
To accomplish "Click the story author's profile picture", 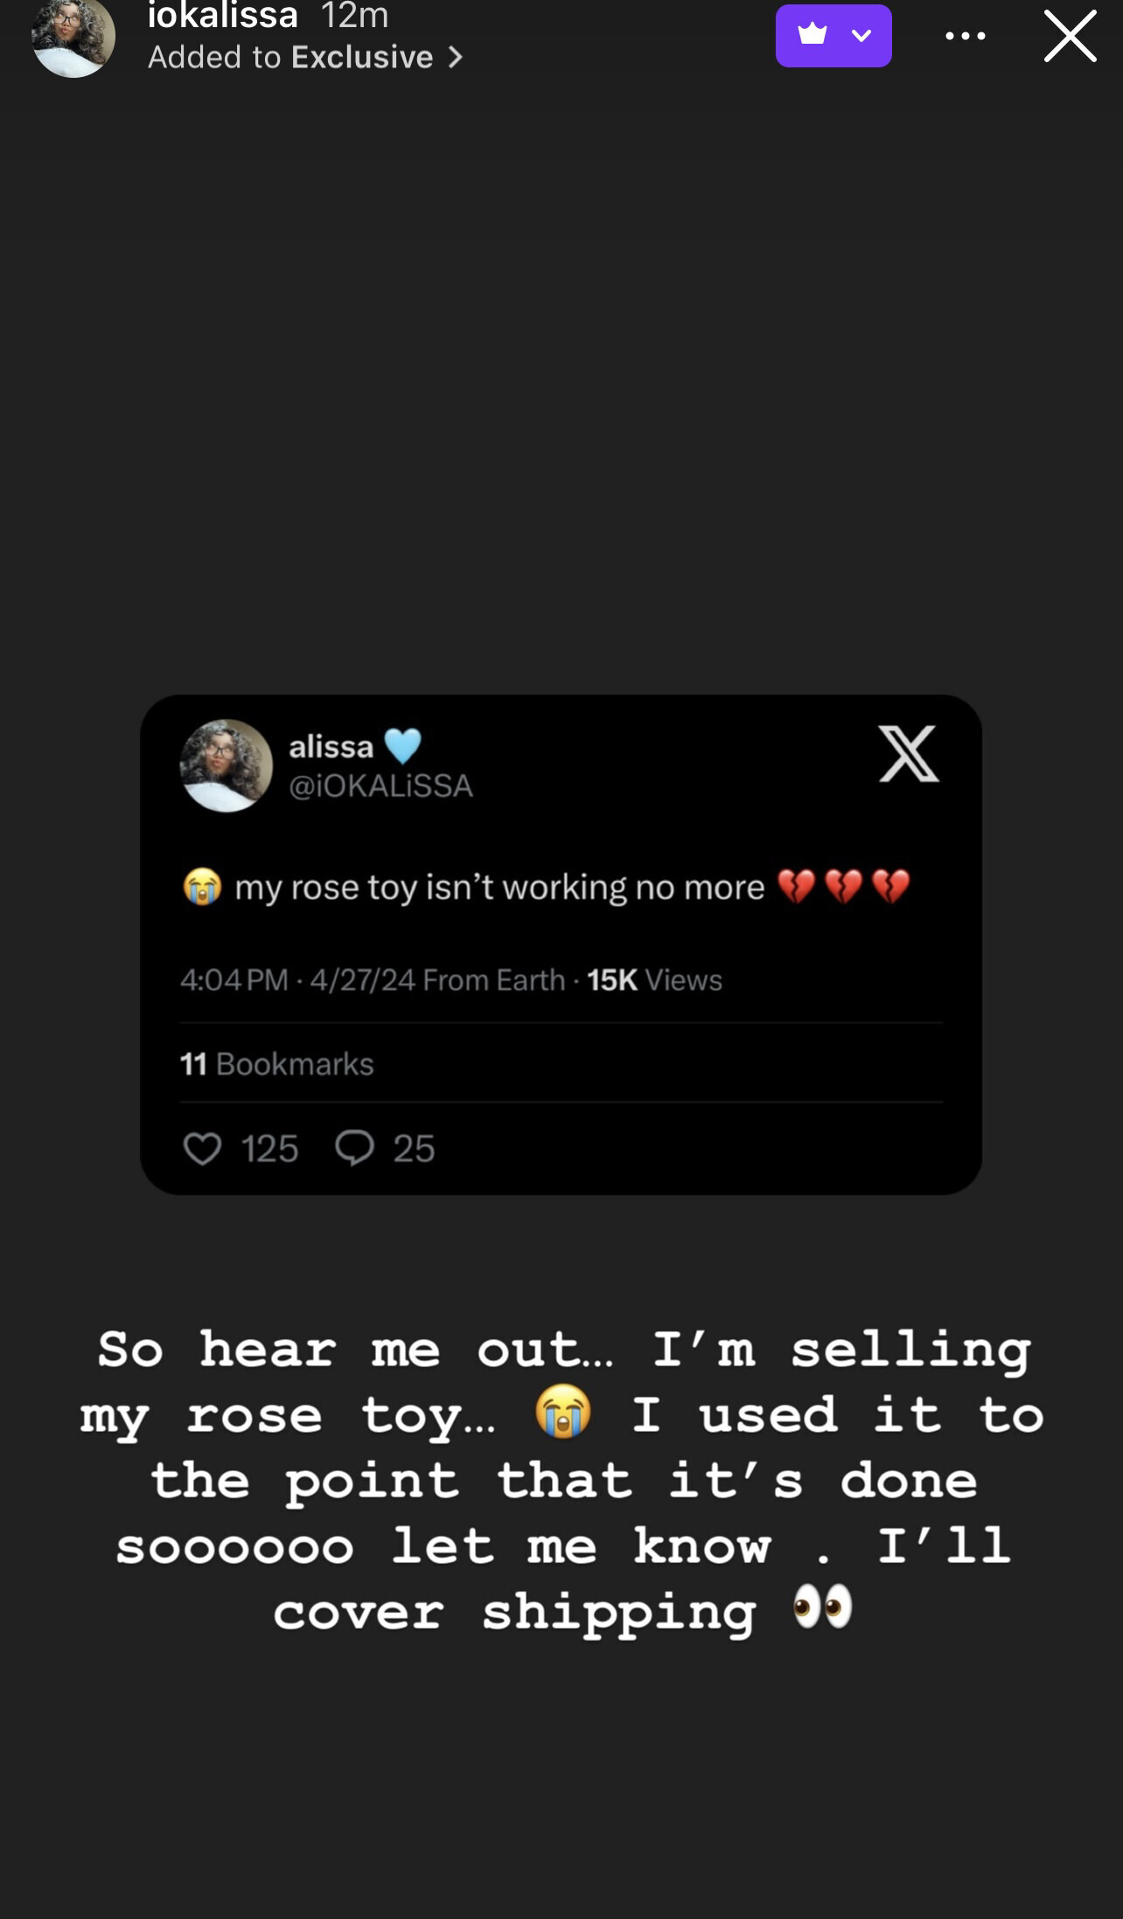I will 73,37.
